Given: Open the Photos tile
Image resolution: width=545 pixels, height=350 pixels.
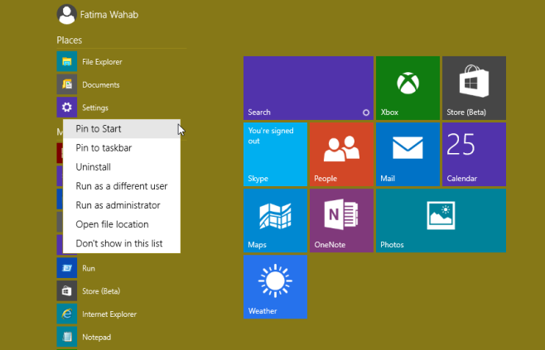Looking at the screenshot, I should click(x=441, y=220).
